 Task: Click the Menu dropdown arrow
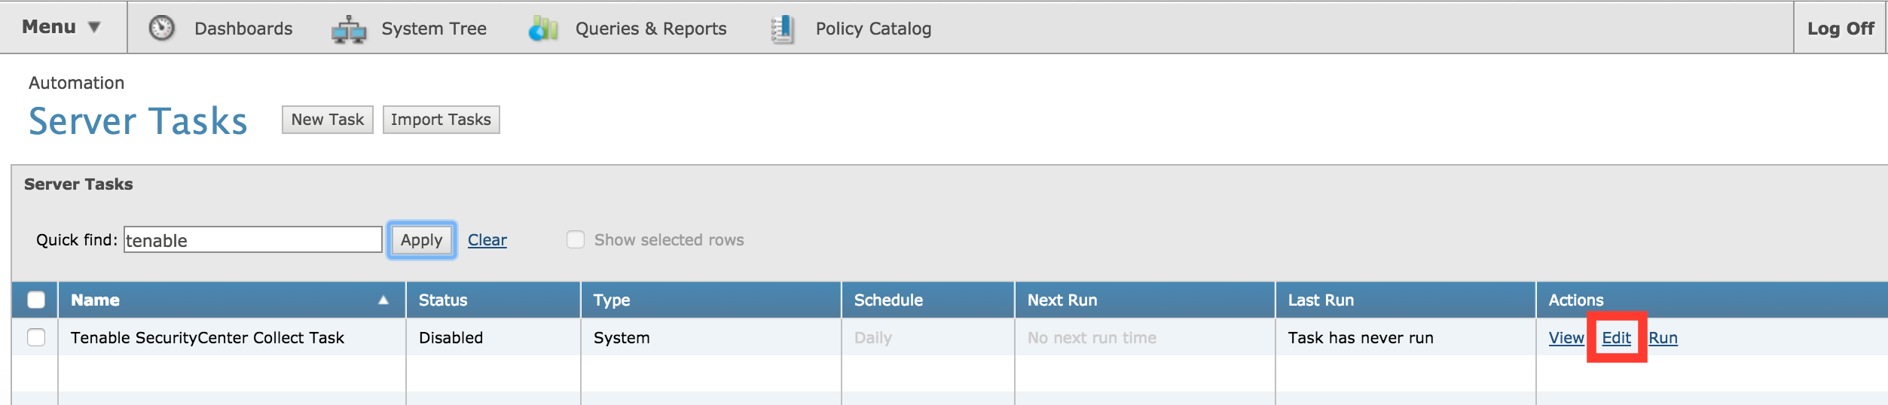point(94,27)
